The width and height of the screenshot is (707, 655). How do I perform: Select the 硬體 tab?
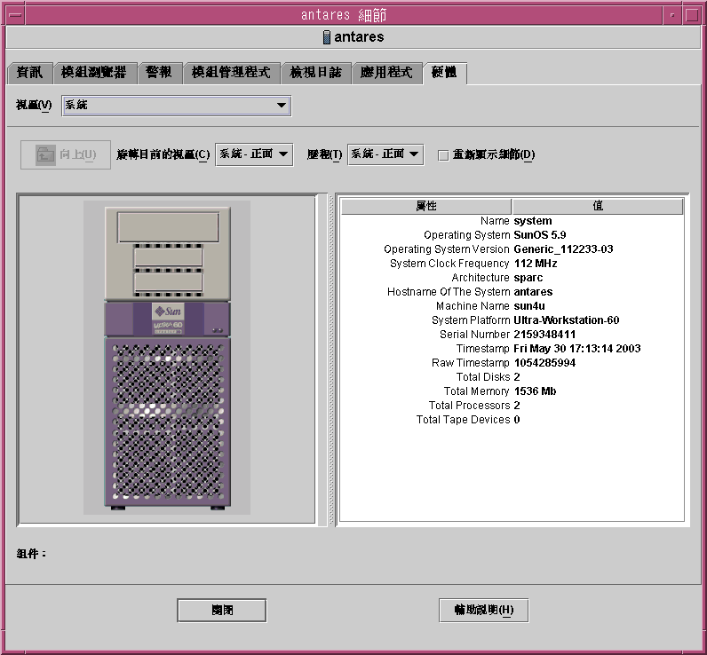(x=445, y=73)
